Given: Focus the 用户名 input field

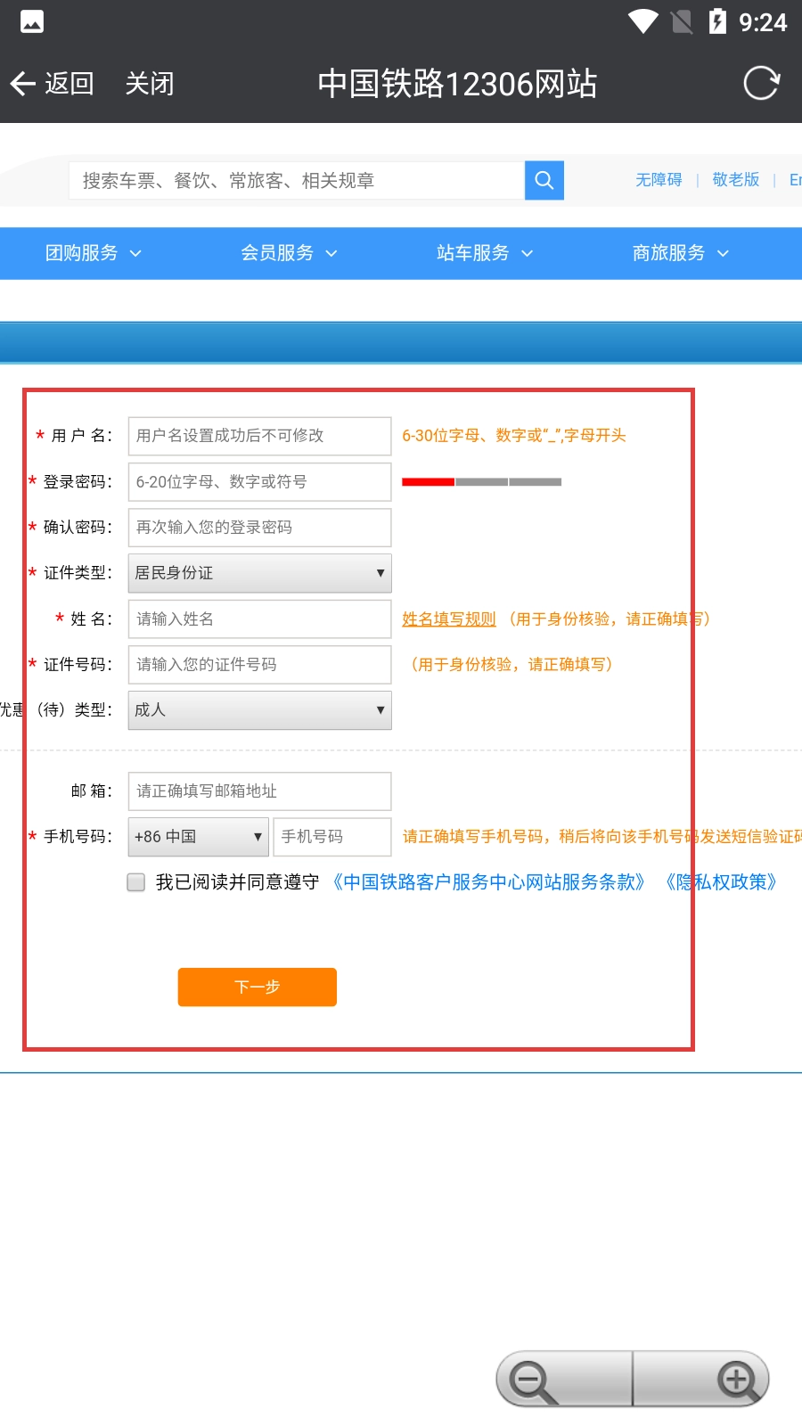Looking at the screenshot, I should click(x=259, y=436).
